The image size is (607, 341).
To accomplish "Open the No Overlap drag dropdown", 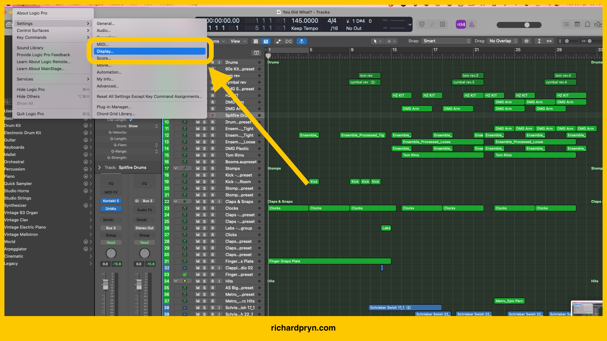I will pos(502,41).
